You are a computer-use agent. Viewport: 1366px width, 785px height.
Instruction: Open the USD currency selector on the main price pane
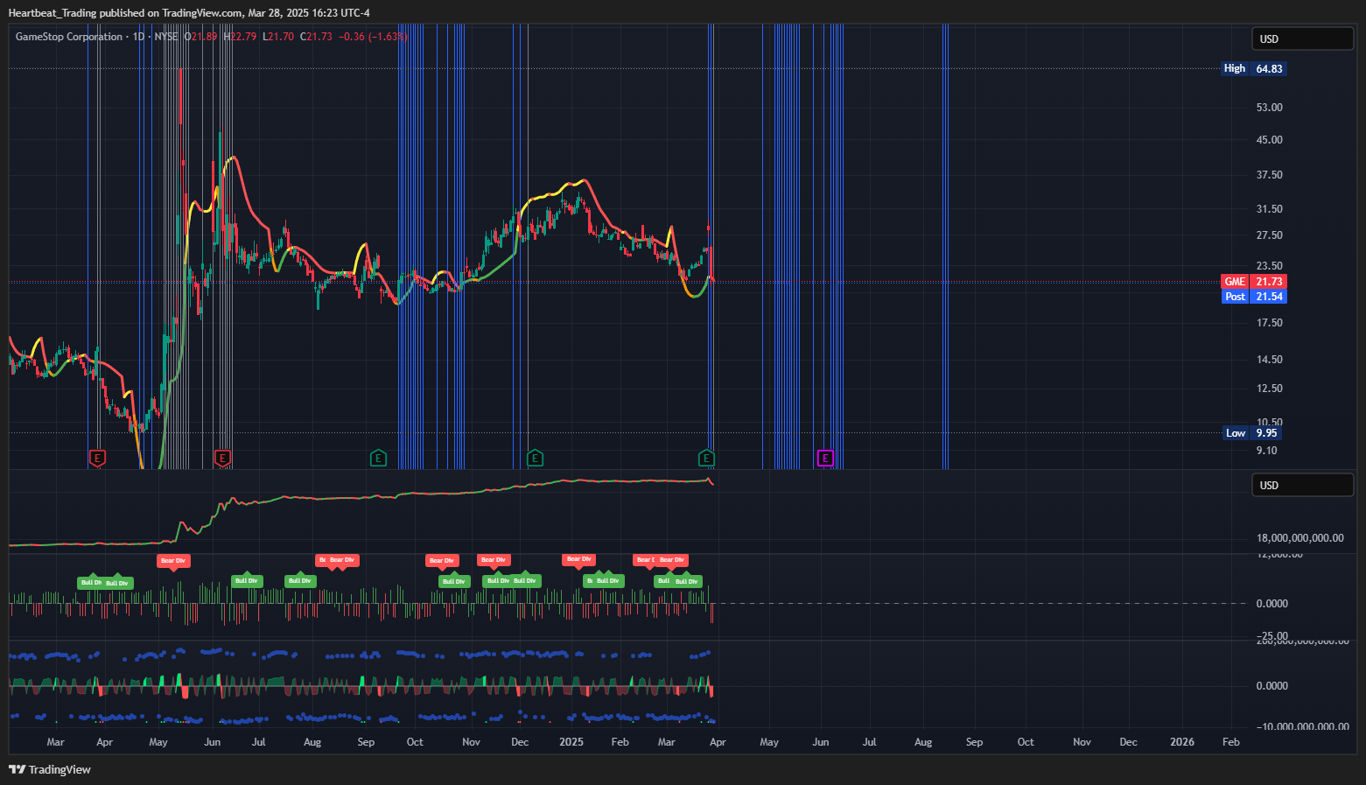coord(1303,39)
